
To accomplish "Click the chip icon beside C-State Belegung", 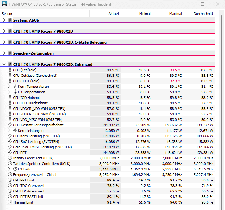I will [10, 42].
